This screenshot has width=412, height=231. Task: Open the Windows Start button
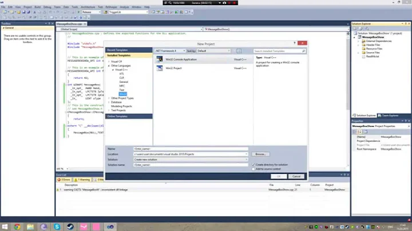pos(5,226)
